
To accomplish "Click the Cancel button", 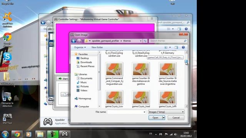I will pos(176,118).
